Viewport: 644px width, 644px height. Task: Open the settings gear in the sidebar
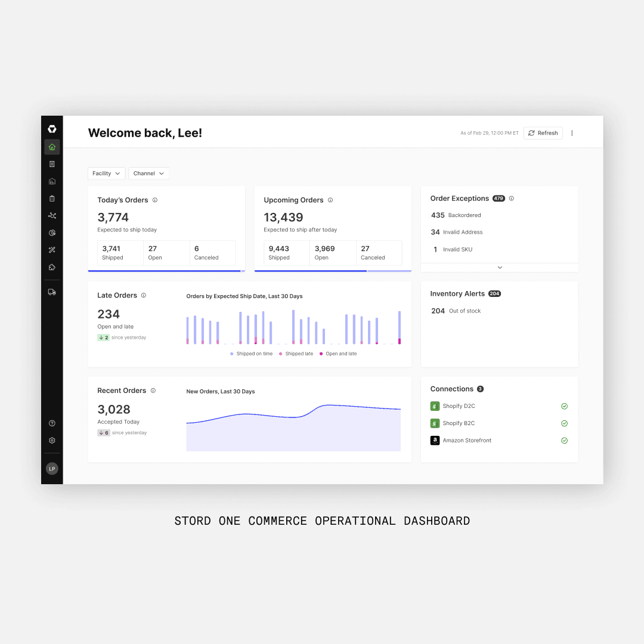pos(52,441)
